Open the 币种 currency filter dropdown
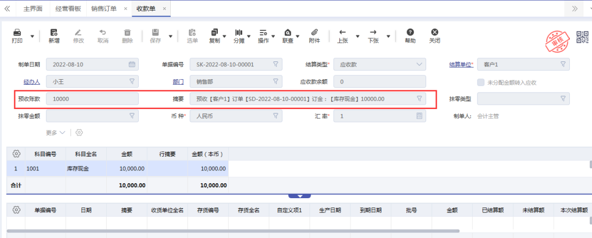Image resolution: width=592 pixels, height=238 pixels. [x=275, y=116]
